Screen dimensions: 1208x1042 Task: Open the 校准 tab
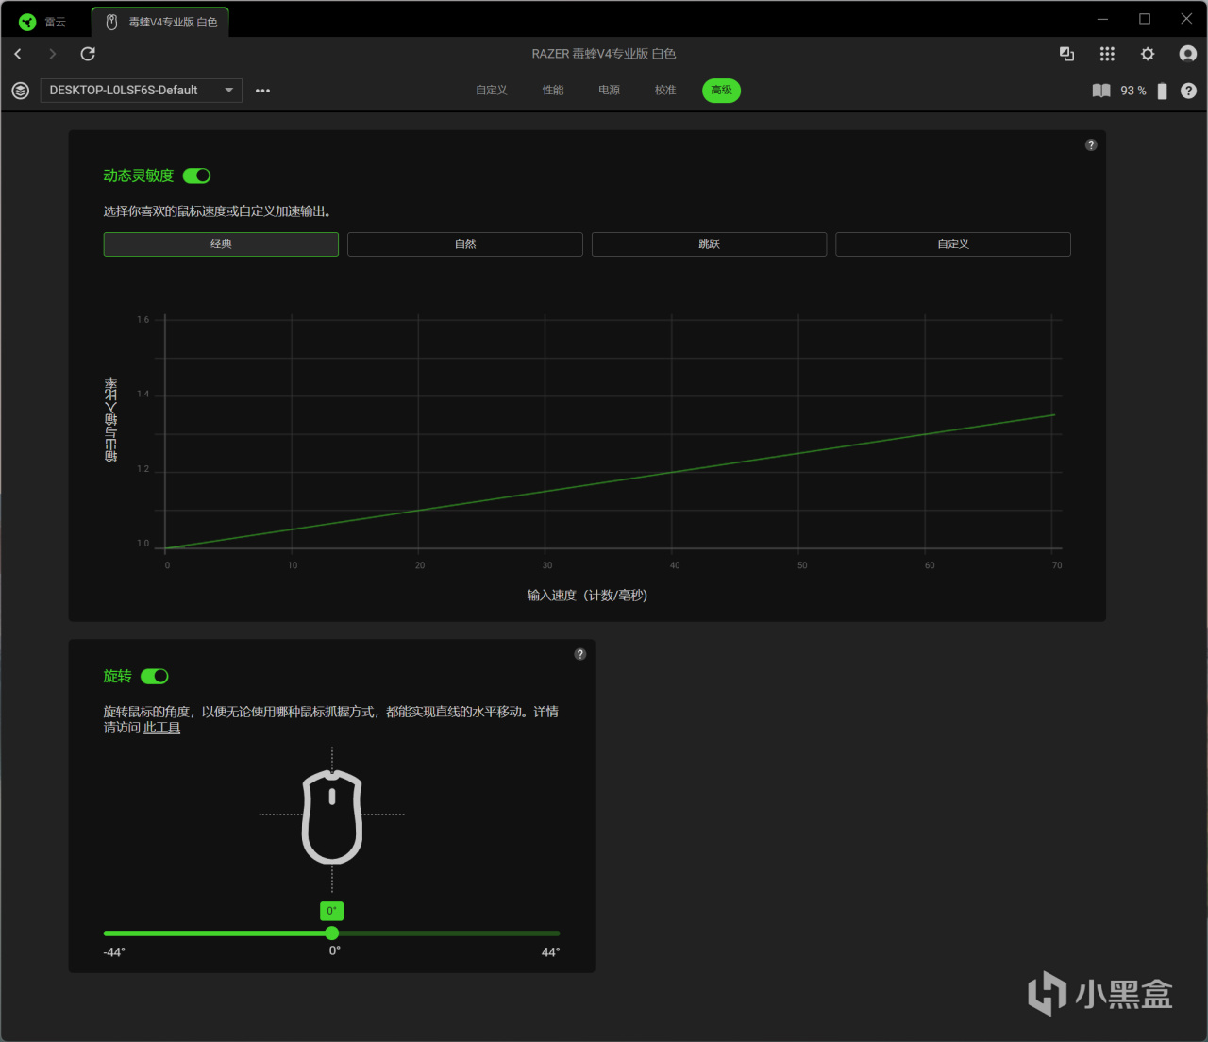(x=665, y=91)
